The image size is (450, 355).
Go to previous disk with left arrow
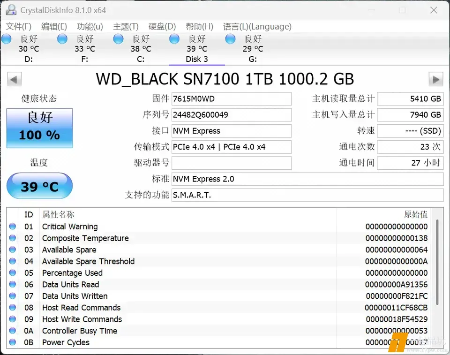coord(15,79)
